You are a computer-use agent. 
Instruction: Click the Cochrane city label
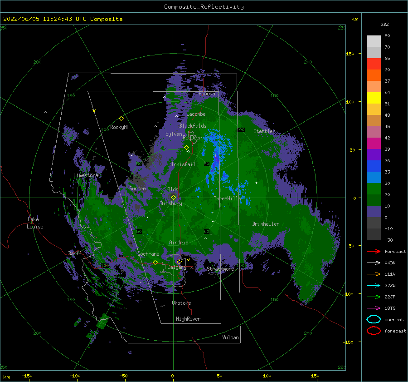click(148, 254)
